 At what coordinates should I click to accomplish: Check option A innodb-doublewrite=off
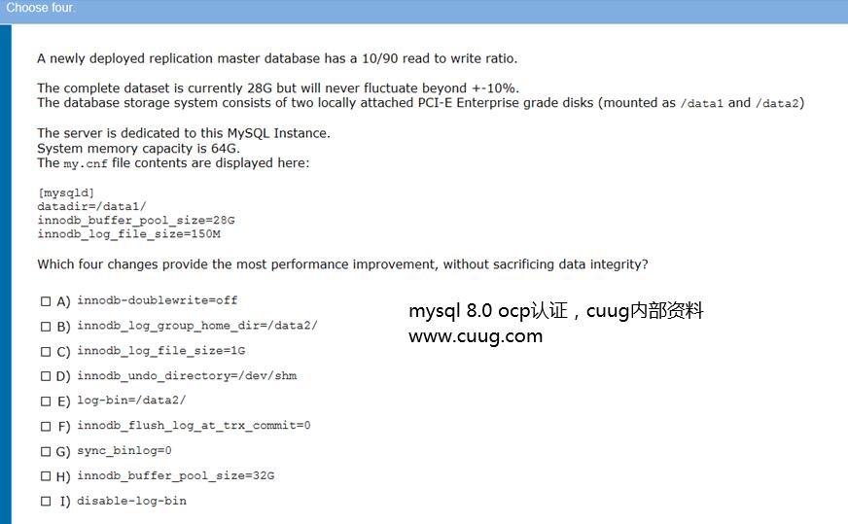(x=46, y=301)
